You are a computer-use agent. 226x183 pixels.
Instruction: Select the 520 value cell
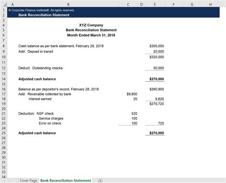pos(134,114)
